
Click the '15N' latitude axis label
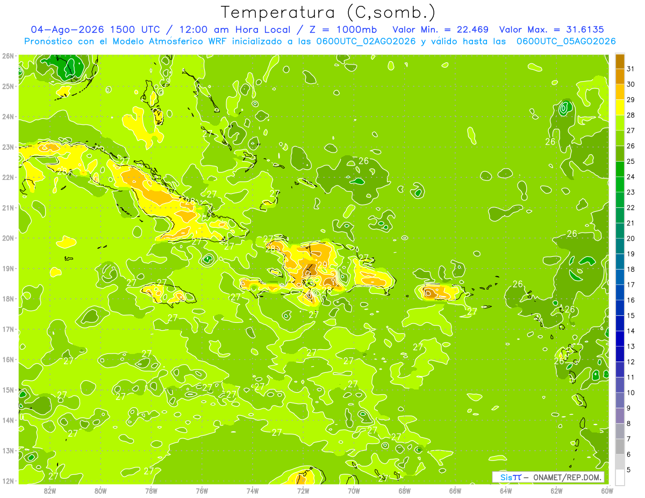[x=8, y=389]
